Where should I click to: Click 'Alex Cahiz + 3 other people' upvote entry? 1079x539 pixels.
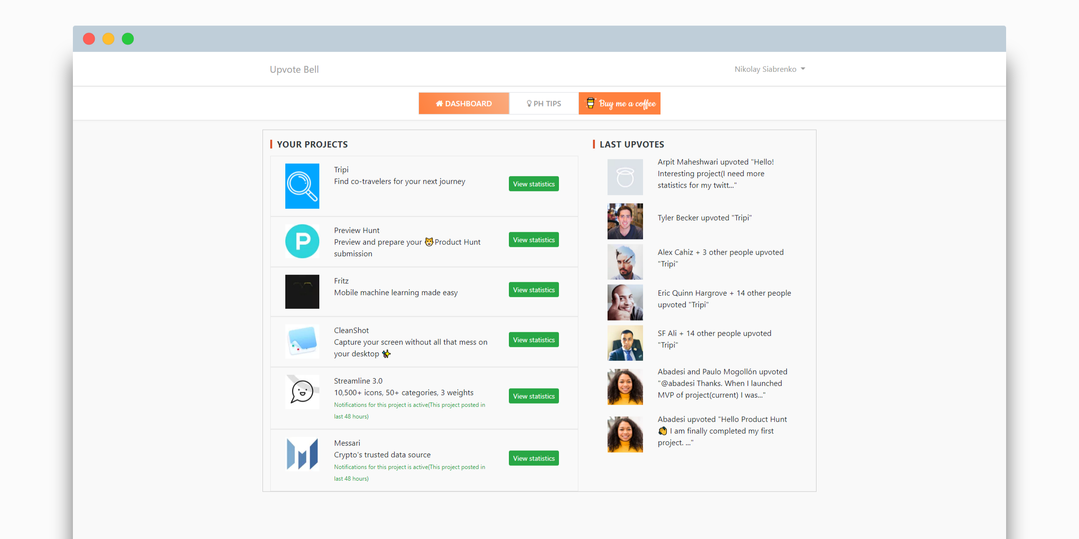coord(720,258)
